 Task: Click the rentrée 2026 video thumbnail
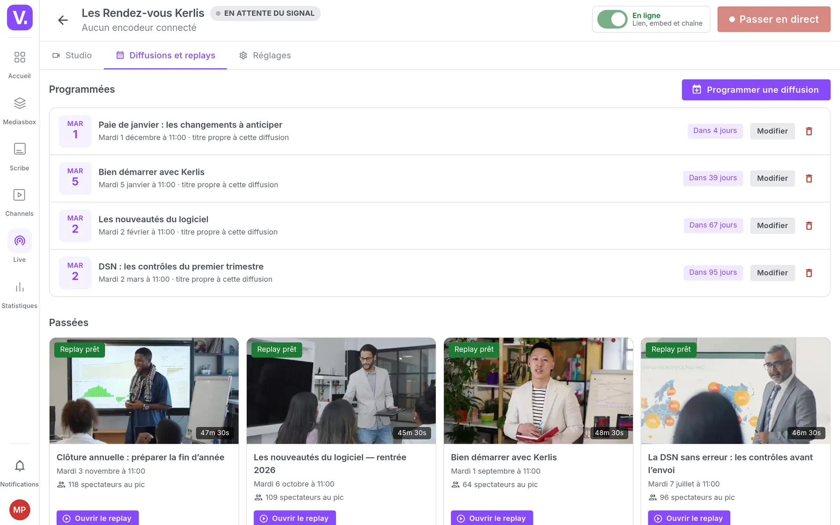point(341,391)
